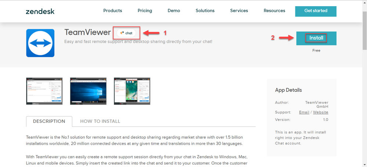Screen dimensions: 367x167
Task: Open the Windows desktop screenshot thumbnail
Action: point(88,91)
